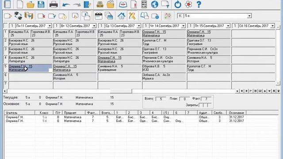The image size is (283, 159).
Task: Open the blue book with pencil icon
Action: click(88, 4)
